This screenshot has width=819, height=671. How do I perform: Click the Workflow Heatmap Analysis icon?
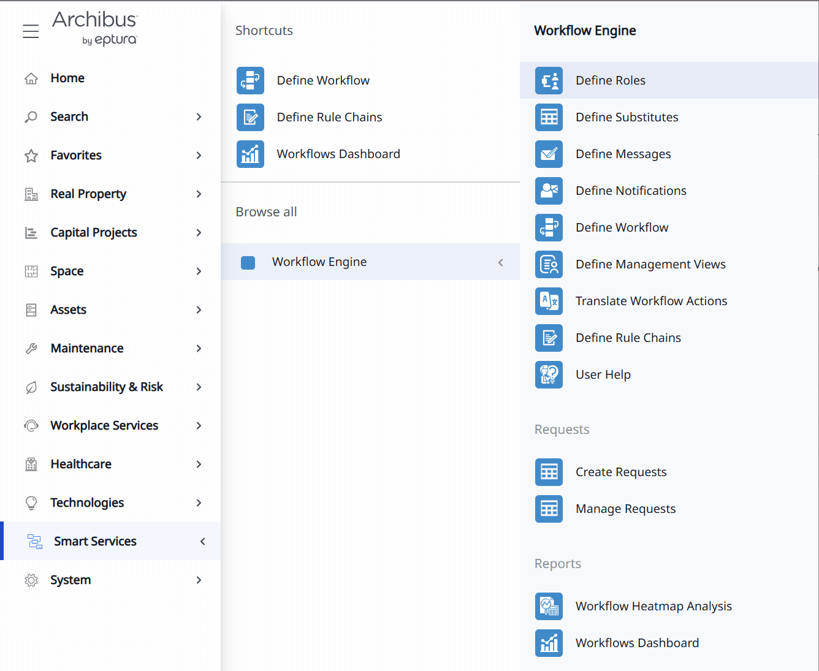[x=549, y=606]
